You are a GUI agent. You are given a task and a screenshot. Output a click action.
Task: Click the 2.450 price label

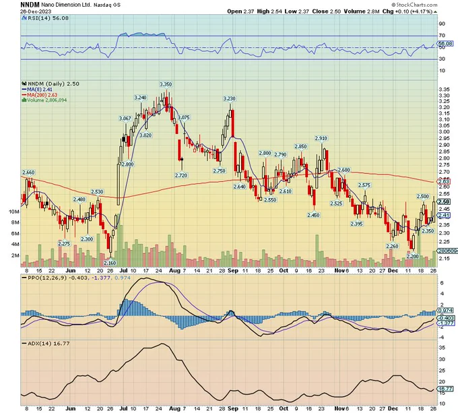314,216
